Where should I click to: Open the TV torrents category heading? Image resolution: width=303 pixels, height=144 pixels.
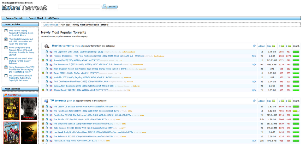[58, 101]
